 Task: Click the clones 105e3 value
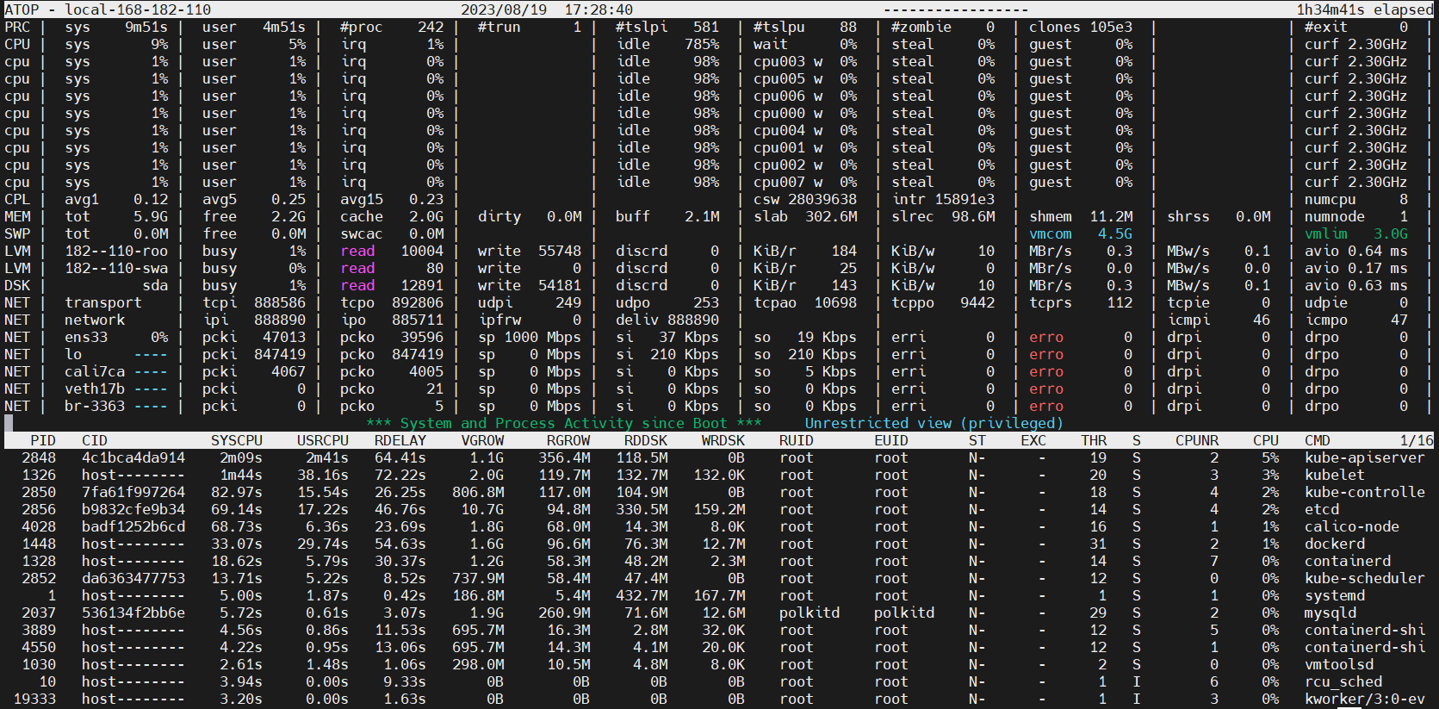tap(1081, 27)
